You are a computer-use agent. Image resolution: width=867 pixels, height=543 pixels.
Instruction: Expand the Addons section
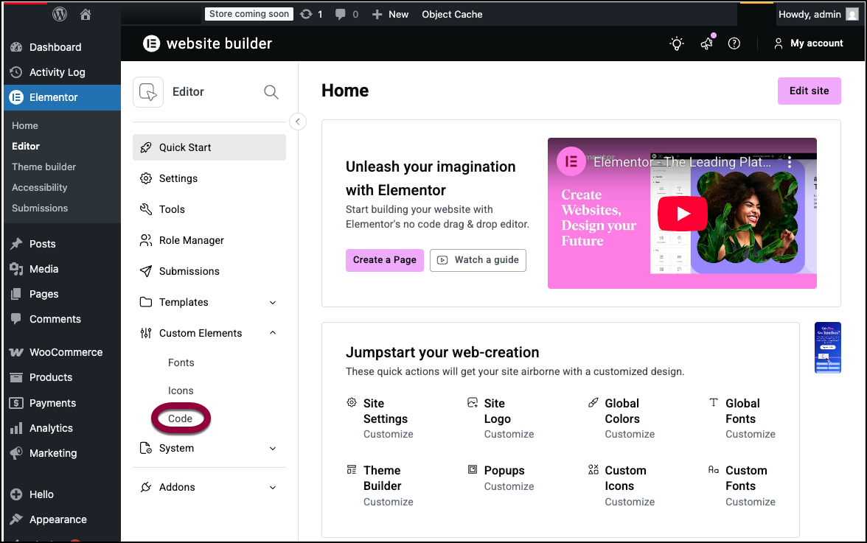point(273,488)
